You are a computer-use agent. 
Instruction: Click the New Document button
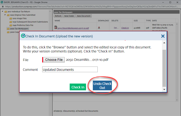(84, 16)
